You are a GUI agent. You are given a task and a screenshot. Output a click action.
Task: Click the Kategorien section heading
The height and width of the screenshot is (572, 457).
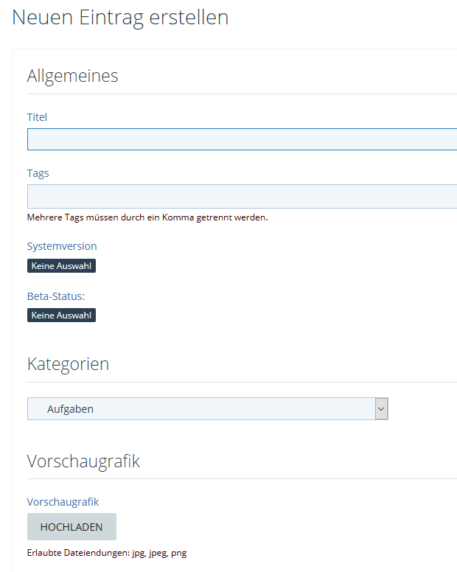click(x=68, y=364)
